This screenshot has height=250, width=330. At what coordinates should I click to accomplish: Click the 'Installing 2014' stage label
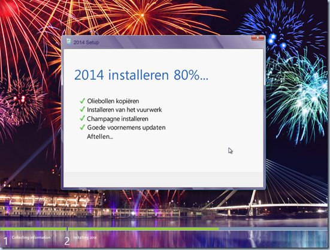(x=84, y=237)
